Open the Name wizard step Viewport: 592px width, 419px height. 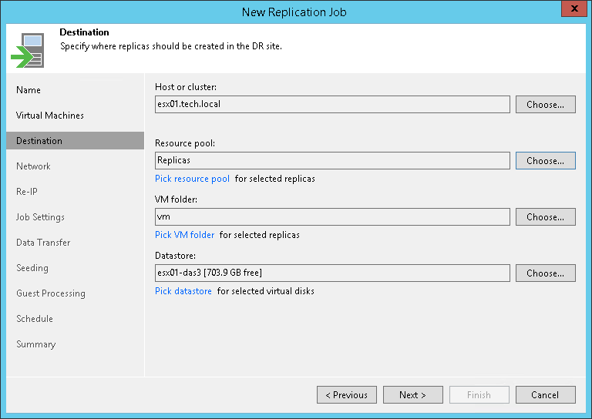29,90
